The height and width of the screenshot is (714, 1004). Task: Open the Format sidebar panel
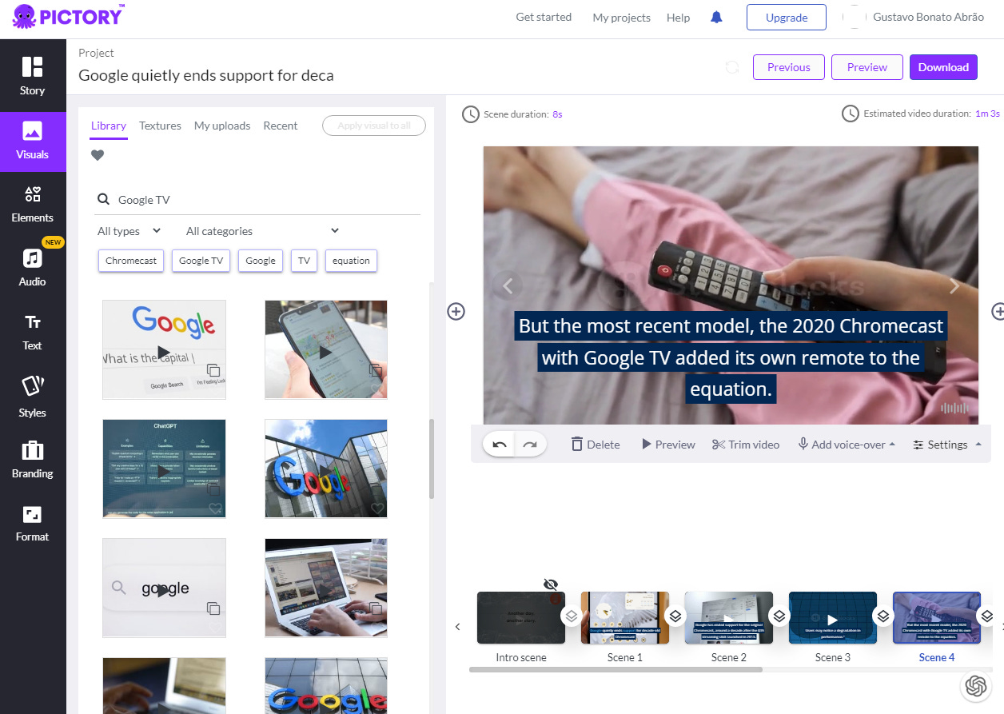pyautogui.click(x=33, y=523)
